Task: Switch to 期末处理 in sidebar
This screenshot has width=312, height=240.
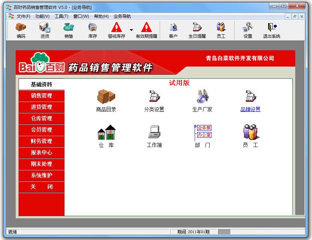Action: 42,164
